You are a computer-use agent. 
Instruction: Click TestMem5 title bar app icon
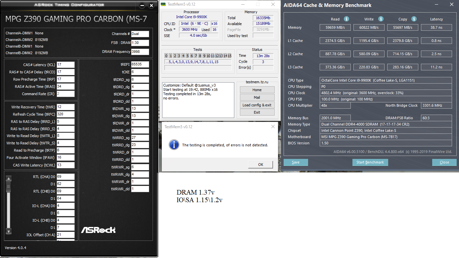pos(163,4)
